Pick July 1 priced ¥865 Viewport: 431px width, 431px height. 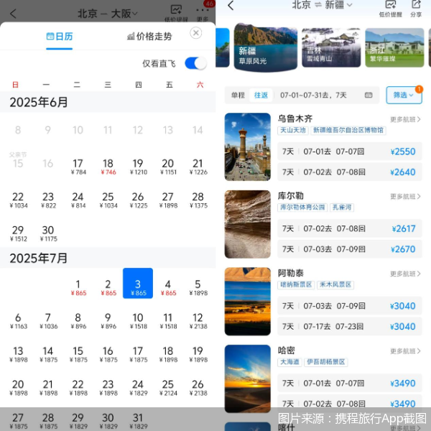tap(78, 287)
